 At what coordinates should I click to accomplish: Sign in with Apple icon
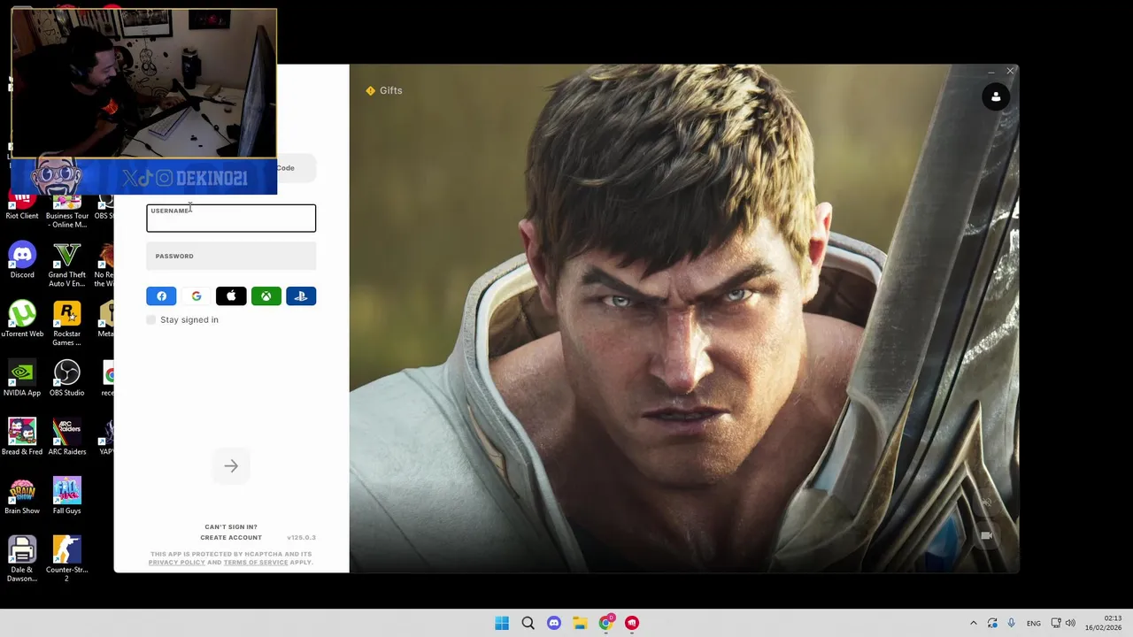[231, 296]
